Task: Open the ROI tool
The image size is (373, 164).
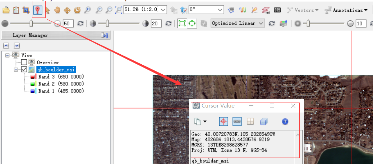Action: click(266, 10)
